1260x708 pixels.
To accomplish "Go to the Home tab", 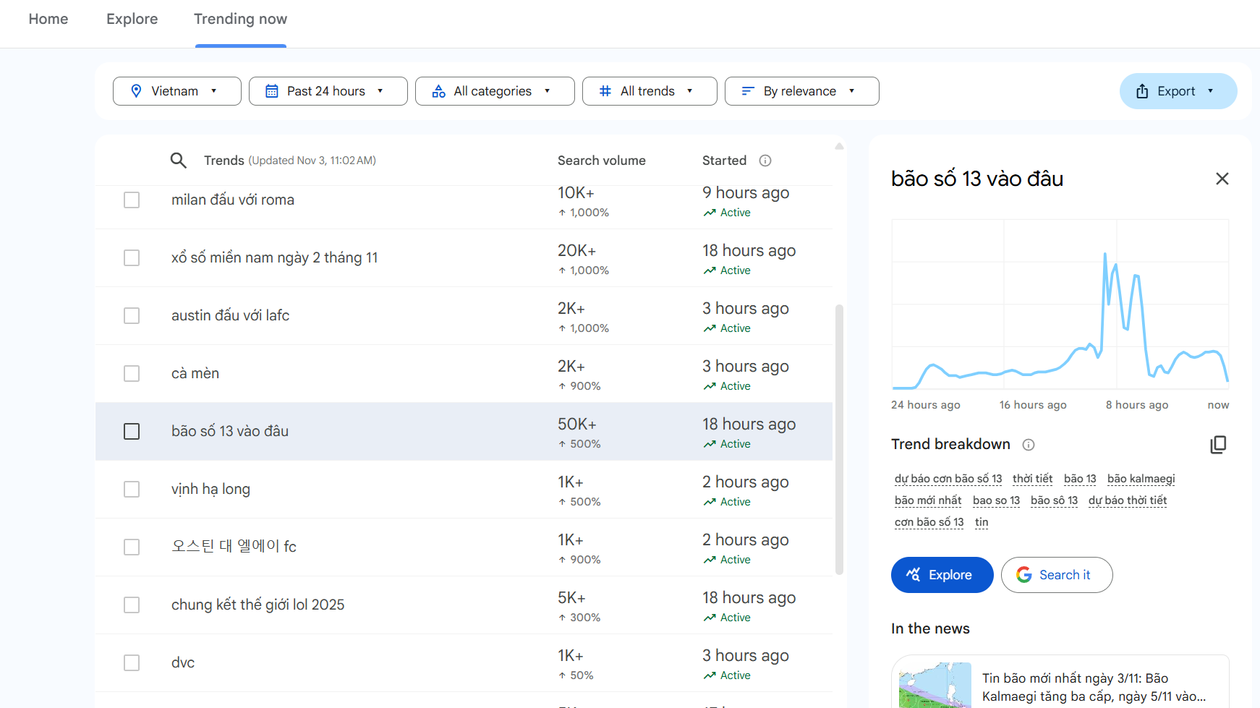I will [x=48, y=19].
